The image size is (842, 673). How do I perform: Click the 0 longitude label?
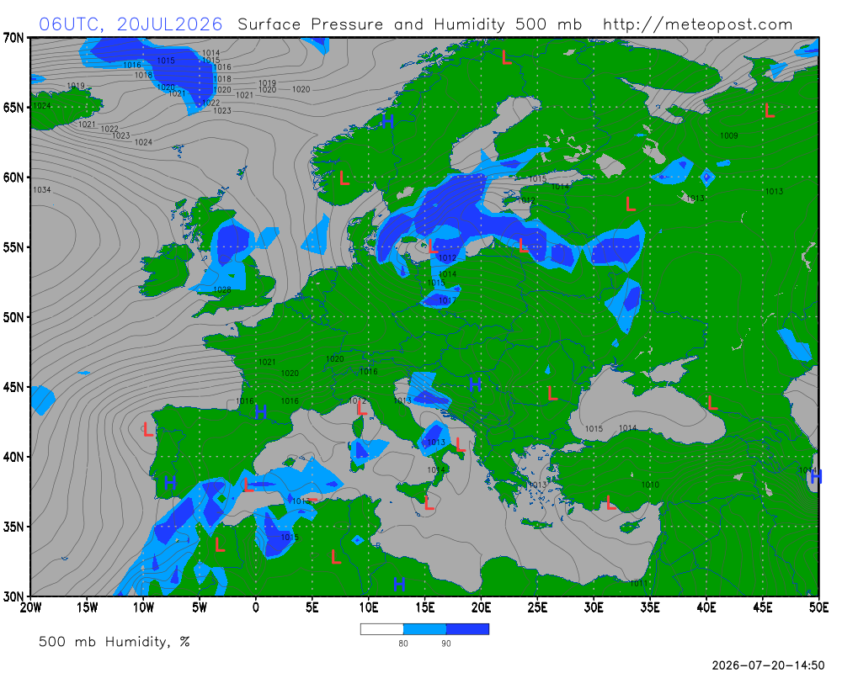(256, 607)
